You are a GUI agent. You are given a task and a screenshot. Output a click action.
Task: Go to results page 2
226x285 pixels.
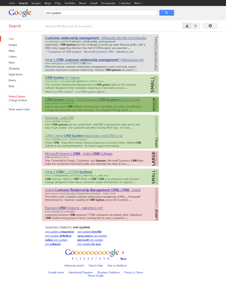coord(76,259)
